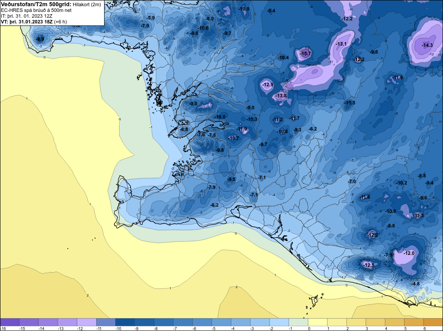This screenshot has width=443, height=331.
Task: Click the -10.6 temperature reading
Action: tap(203, 28)
